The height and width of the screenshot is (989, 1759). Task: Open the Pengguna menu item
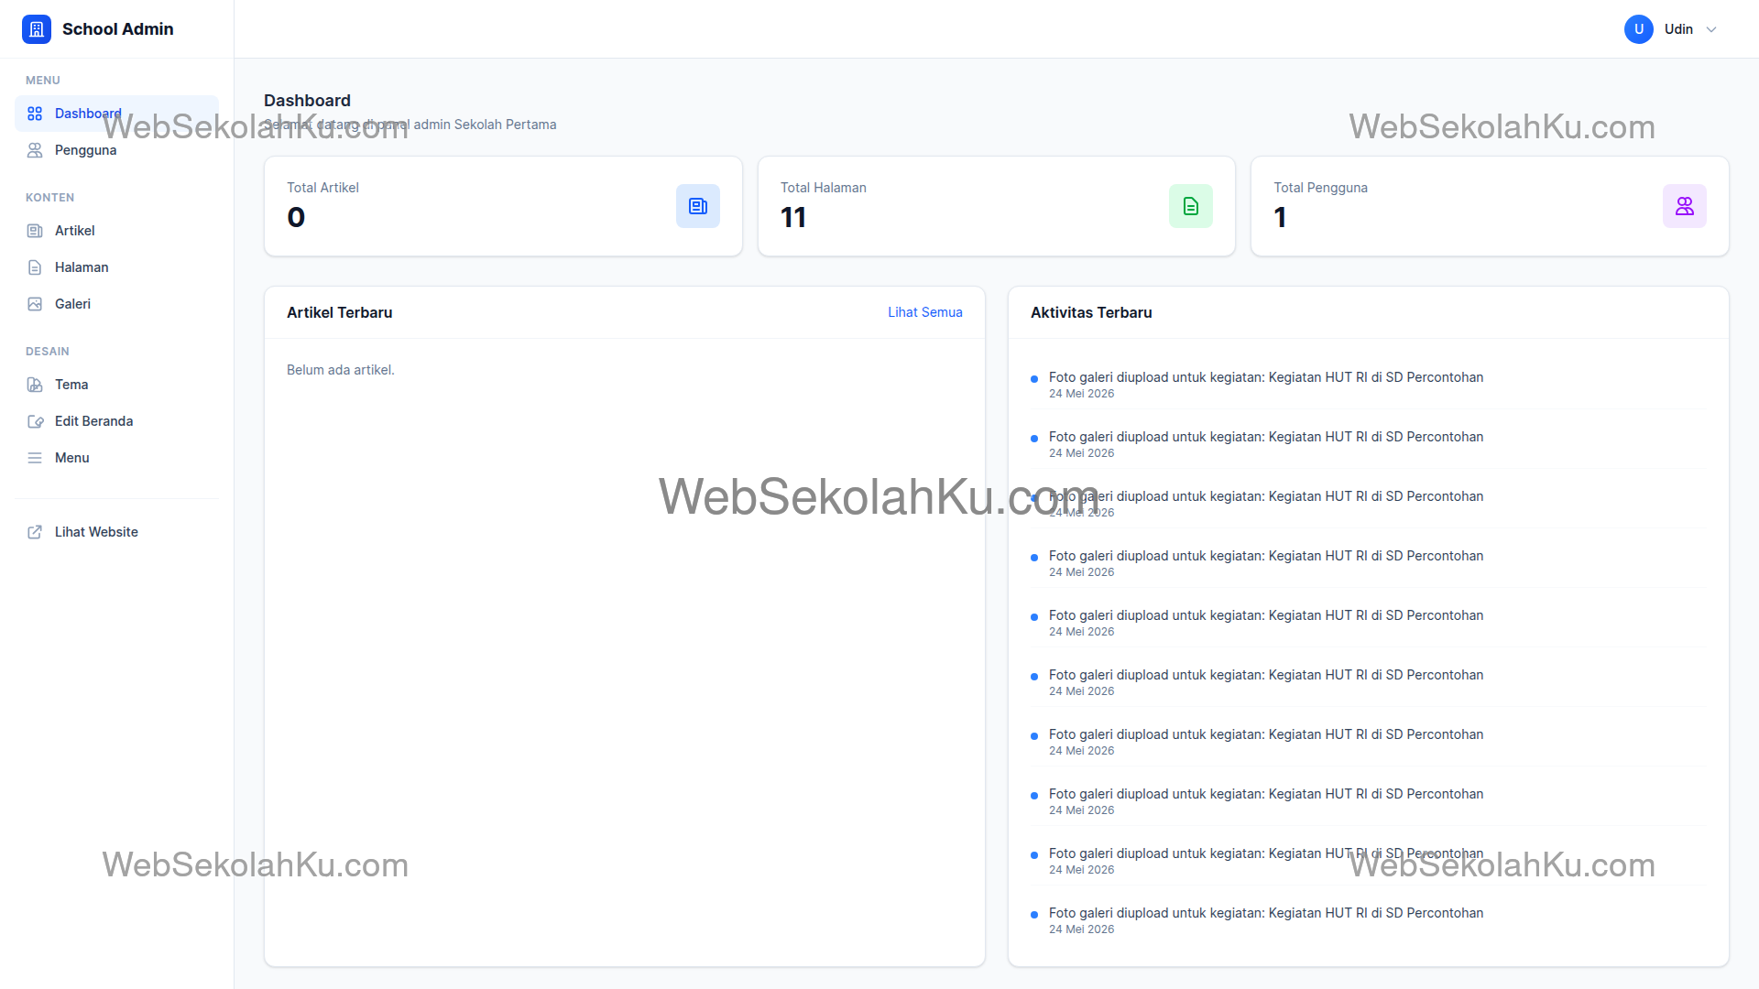[117, 150]
